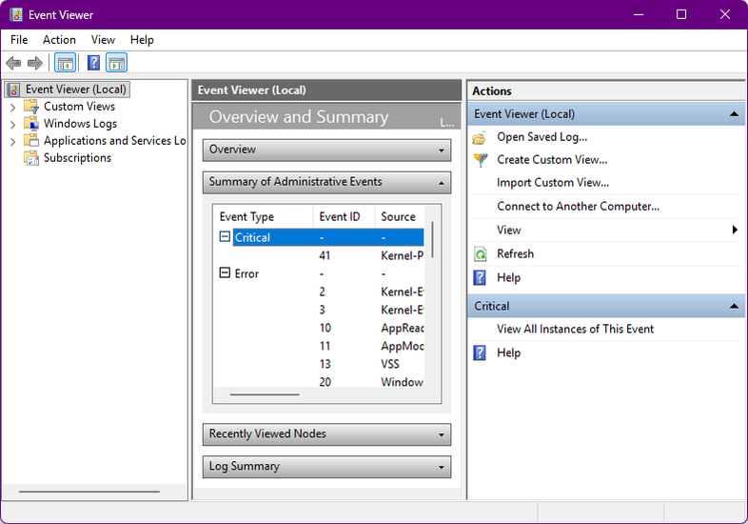The width and height of the screenshot is (748, 524).
Task: Expand the Custom Views tree node
Action: [x=12, y=107]
